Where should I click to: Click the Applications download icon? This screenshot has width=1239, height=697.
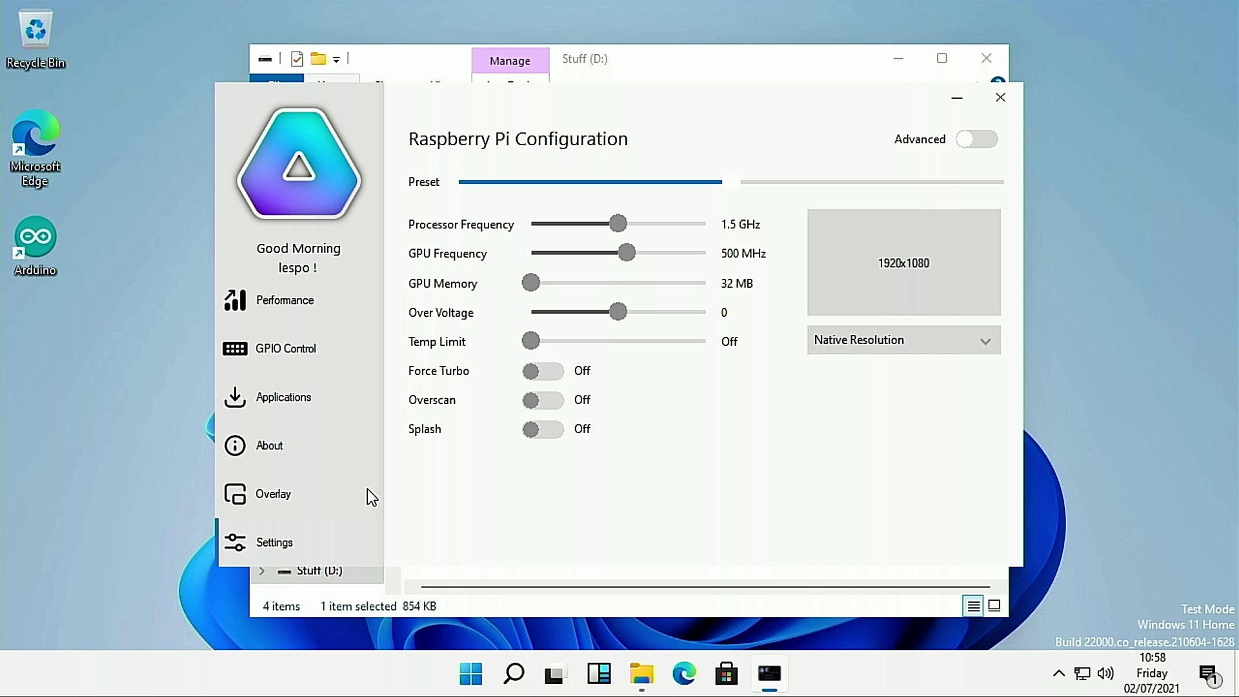[x=235, y=397]
